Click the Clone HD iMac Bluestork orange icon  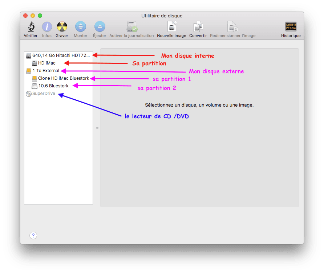coord(34,78)
